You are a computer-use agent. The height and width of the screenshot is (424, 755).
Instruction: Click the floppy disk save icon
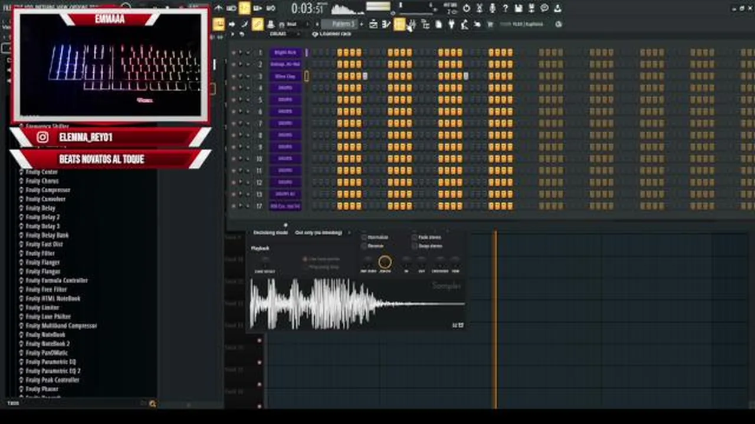(x=518, y=8)
